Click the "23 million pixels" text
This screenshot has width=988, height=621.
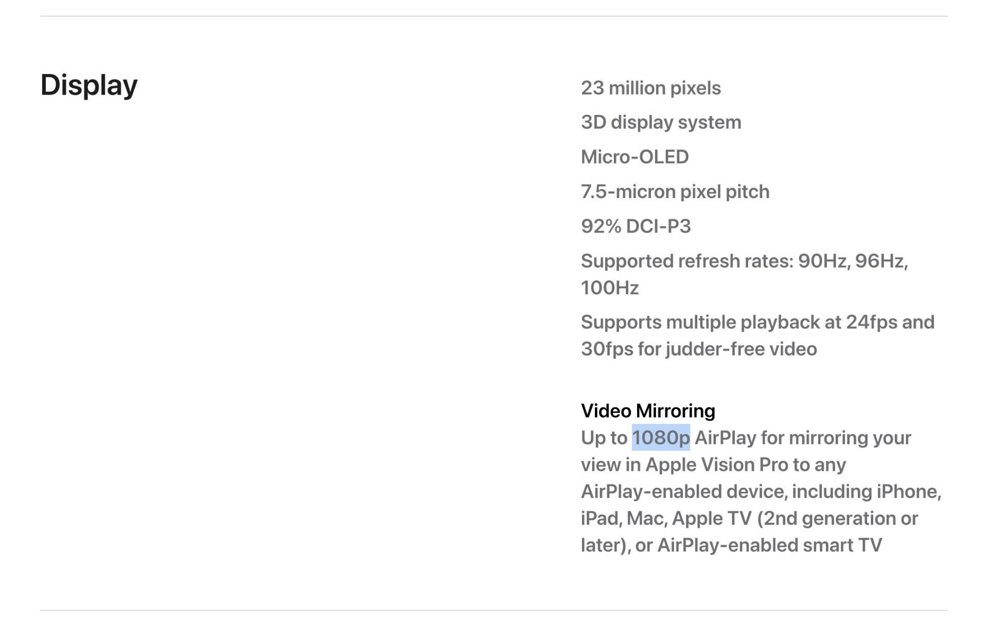click(650, 88)
